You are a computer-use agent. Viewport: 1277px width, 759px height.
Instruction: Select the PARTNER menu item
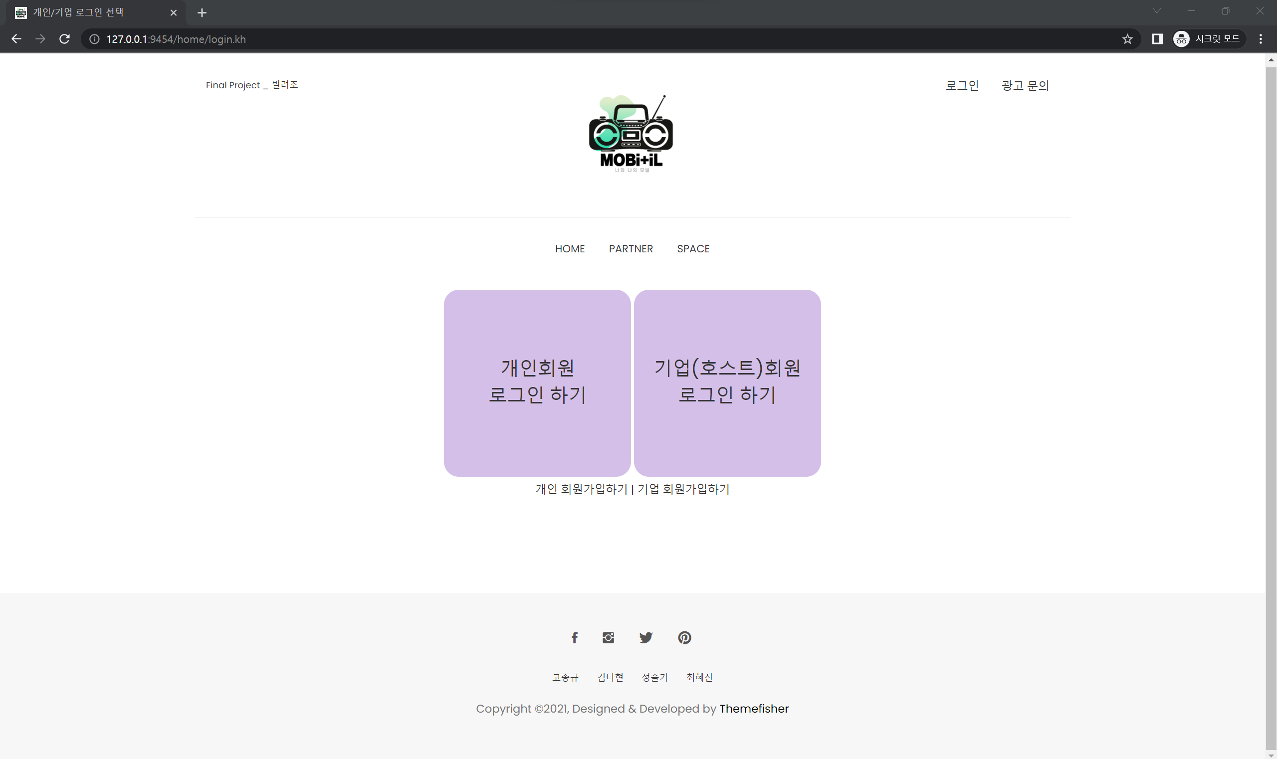tap(631, 248)
